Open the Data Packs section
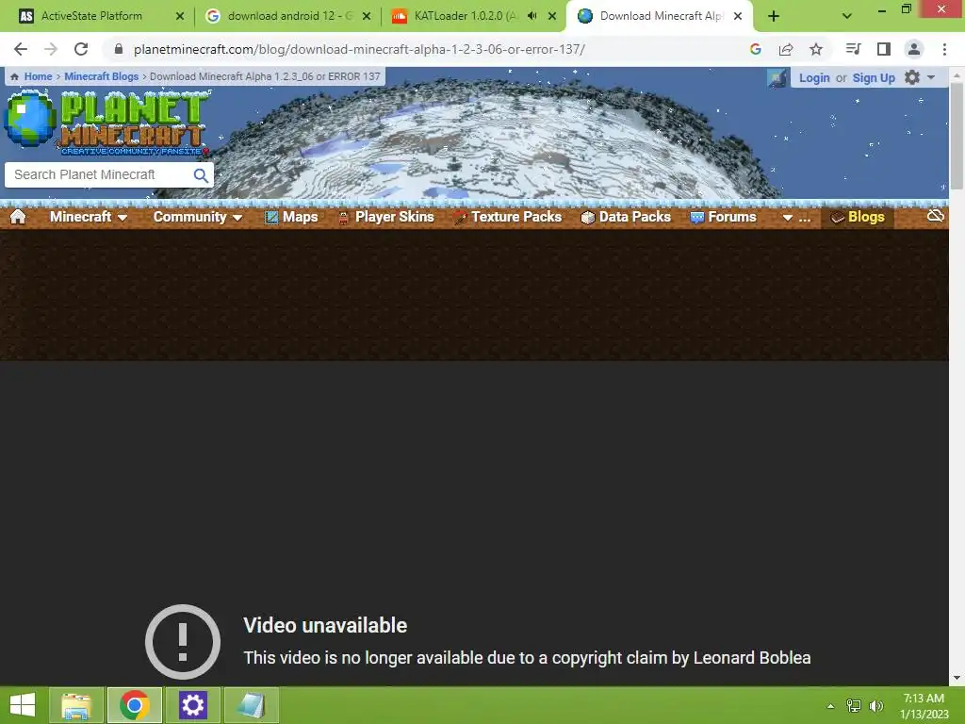 coord(626,217)
